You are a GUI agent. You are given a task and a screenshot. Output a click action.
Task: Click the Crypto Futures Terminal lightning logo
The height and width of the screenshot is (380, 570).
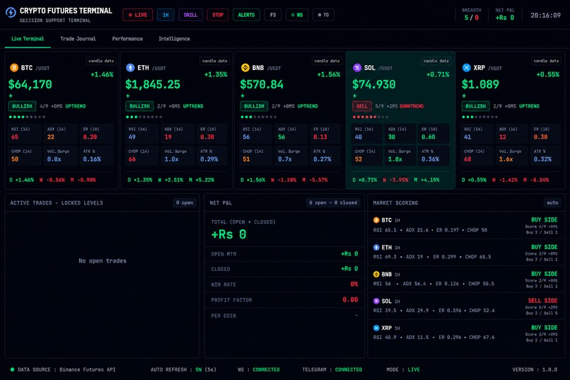[x=11, y=12]
